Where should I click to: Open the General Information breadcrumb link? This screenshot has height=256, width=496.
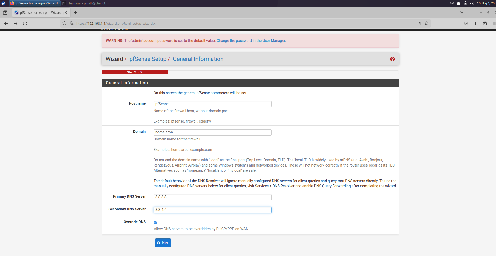pyautogui.click(x=198, y=59)
